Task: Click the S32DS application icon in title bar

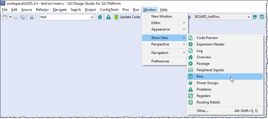Action: pyautogui.click(x=3, y=4)
